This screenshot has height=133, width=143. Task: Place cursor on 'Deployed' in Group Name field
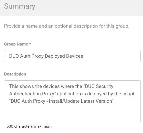55,56
